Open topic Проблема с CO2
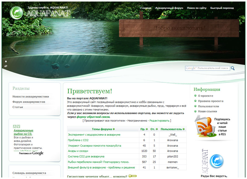Image resolution: width=247 pixels, height=179 pixels. coord(78,140)
